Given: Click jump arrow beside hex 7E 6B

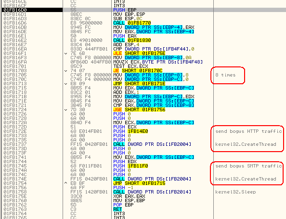Looking at the screenshot, I should pos(66,53).
